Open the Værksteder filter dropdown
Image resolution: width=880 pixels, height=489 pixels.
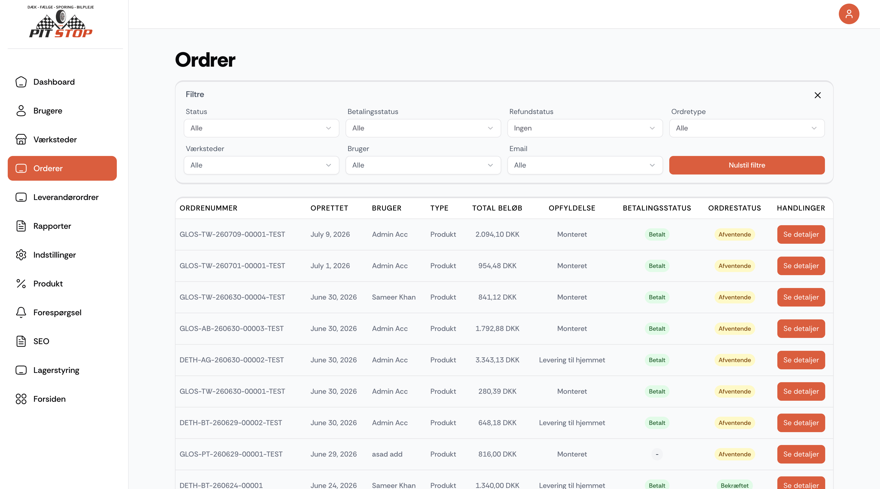click(x=261, y=165)
